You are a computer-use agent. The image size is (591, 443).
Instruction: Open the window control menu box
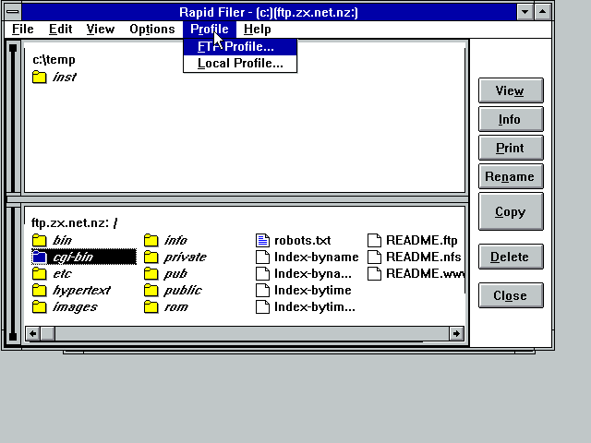tap(12, 12)
